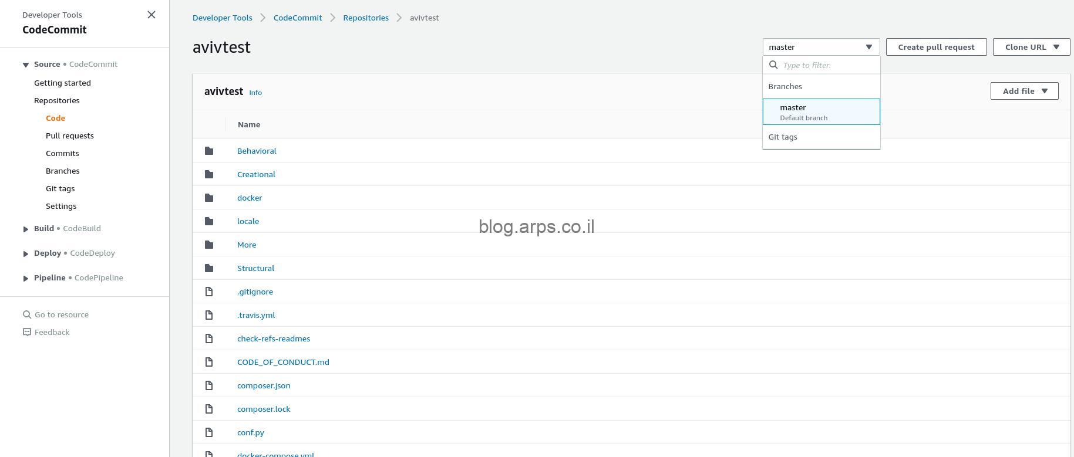This screenshot has height=457, width=1074.
Task: Open Repositories breadcrumb link
Action: [366, 18]
